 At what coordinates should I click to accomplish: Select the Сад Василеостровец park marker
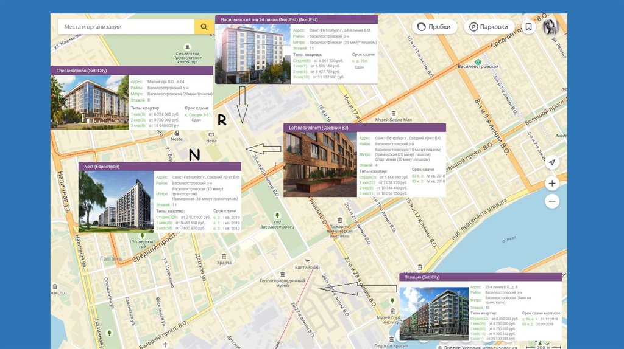[277, 215]
